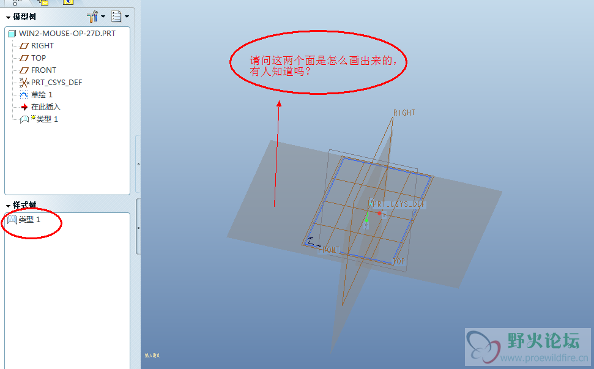Viewport: 594px width, 369px height.
Task: Click the style icon in the style tree
Action: 12,220
